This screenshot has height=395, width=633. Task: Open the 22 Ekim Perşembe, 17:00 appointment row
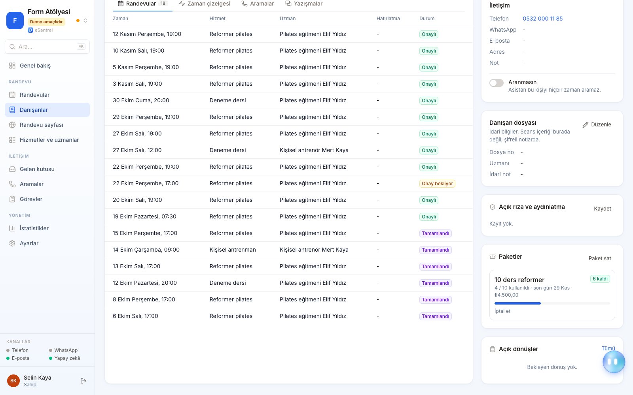click(289, 184)
